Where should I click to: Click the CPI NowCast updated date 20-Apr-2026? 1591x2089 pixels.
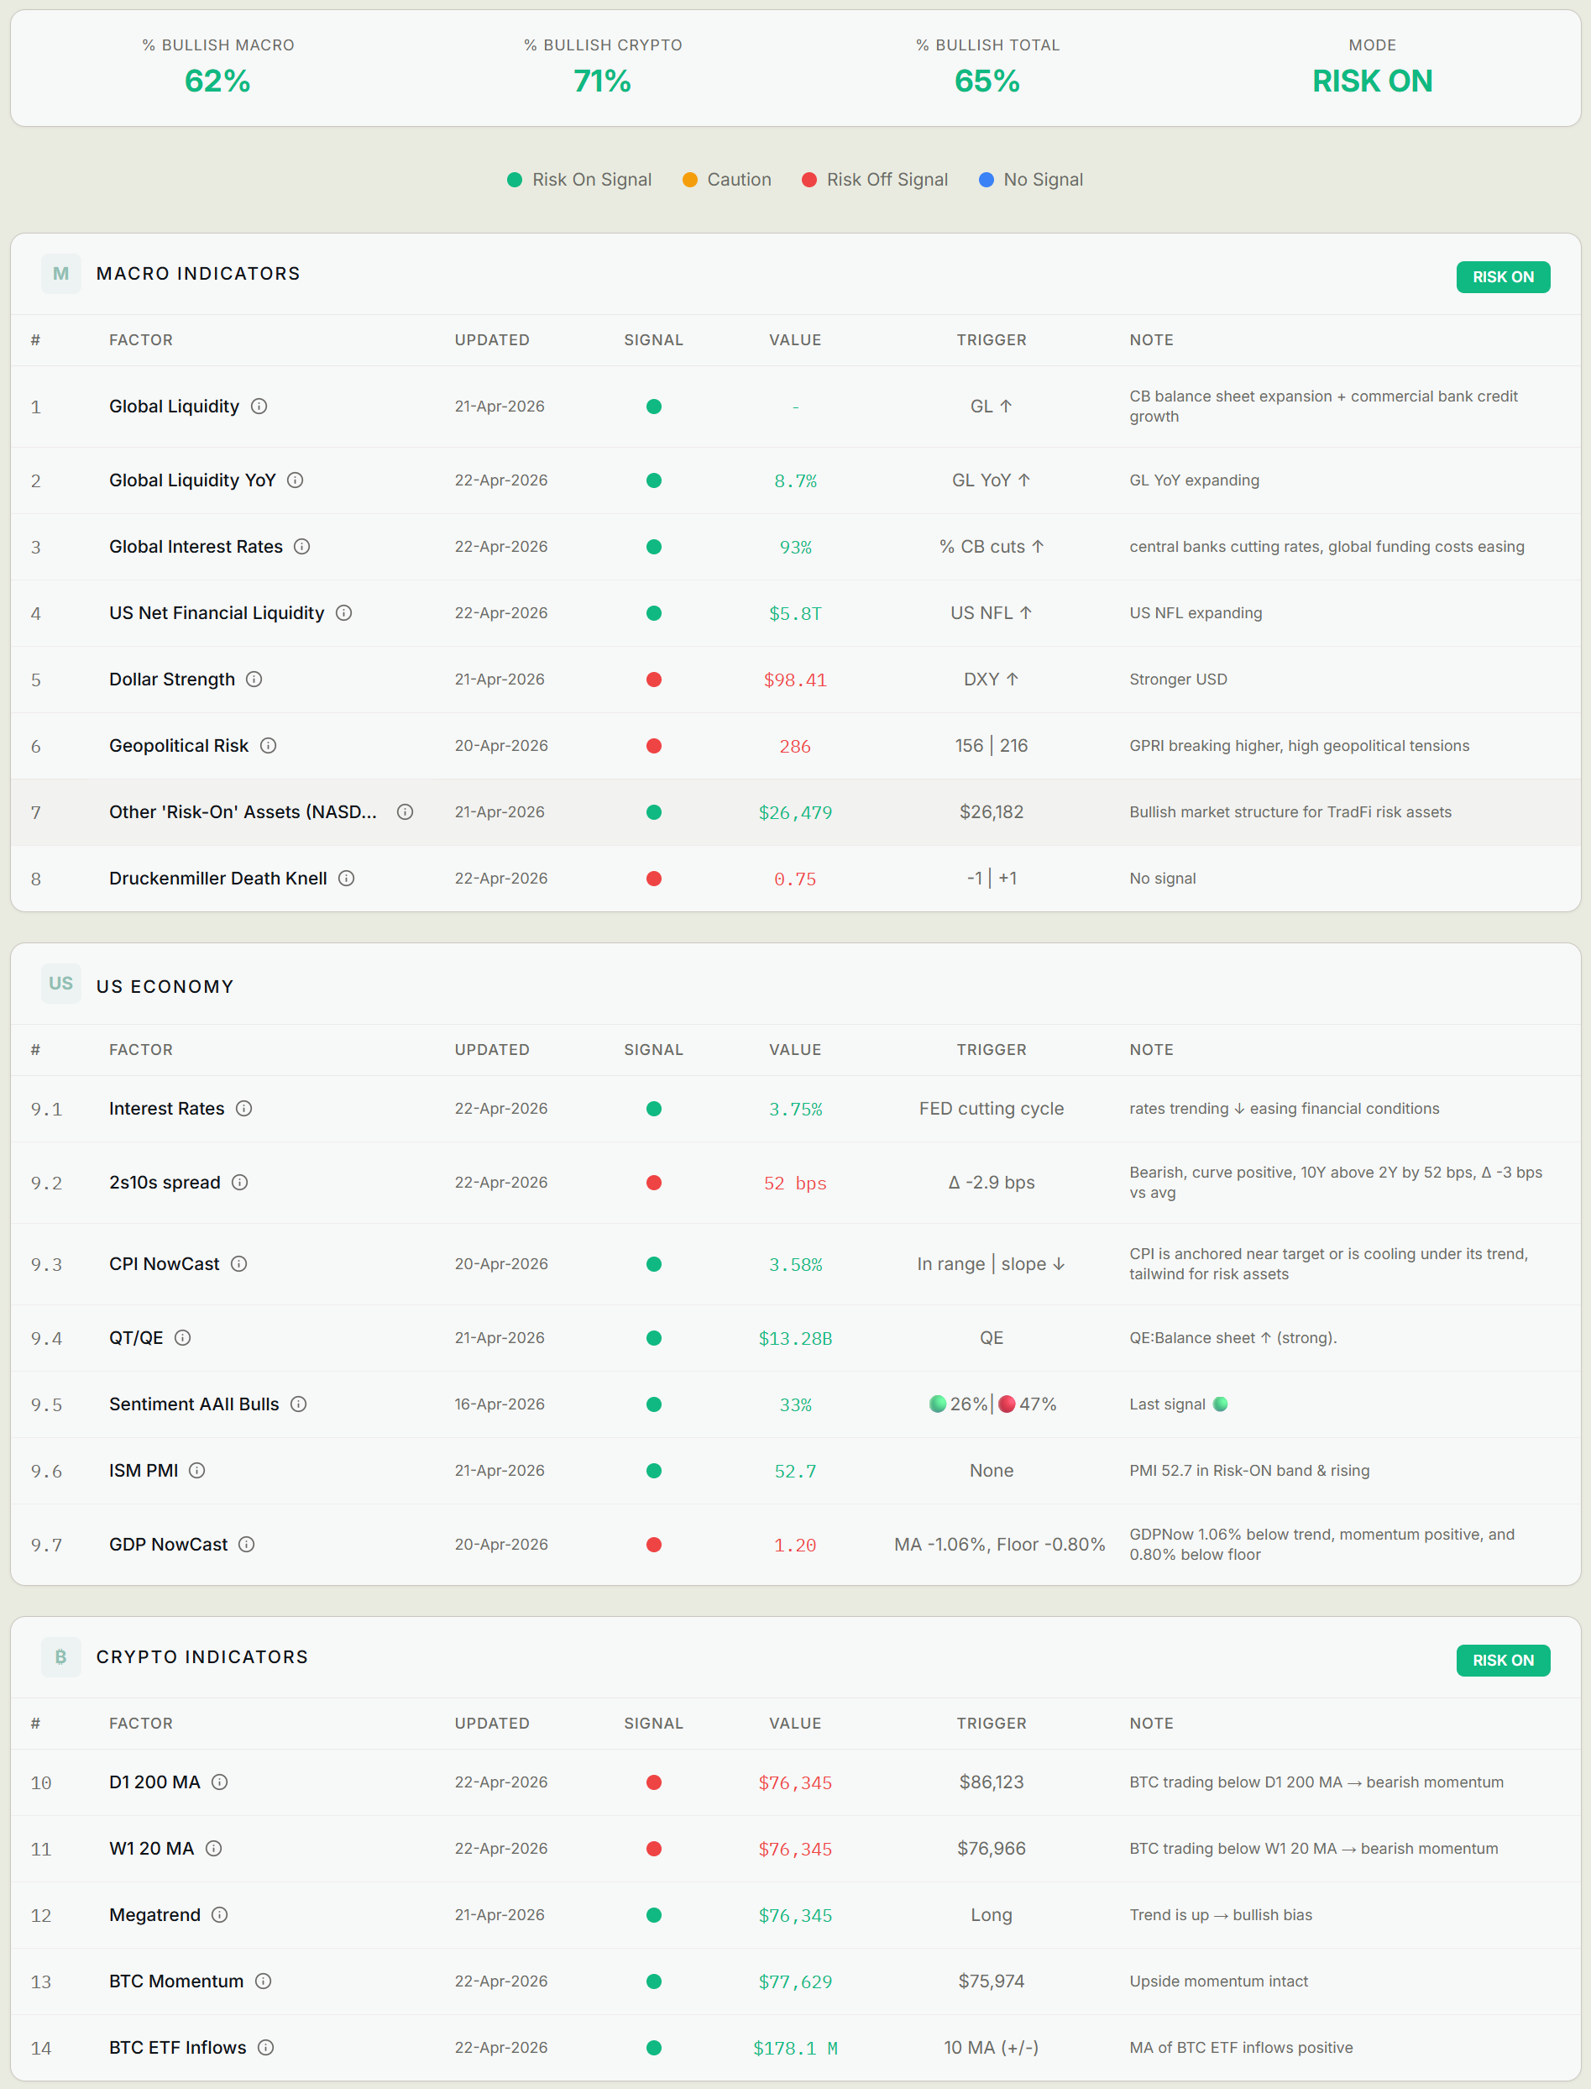[501, 1264]
